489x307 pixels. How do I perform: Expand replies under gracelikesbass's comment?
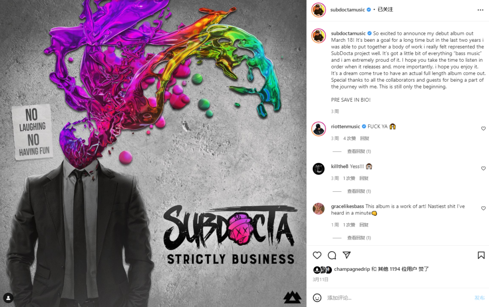click(359, 238)
